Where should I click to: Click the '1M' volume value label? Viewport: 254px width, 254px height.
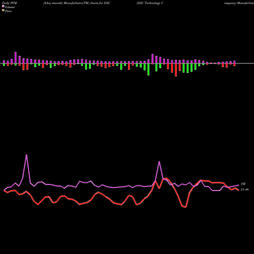point(243,184)
